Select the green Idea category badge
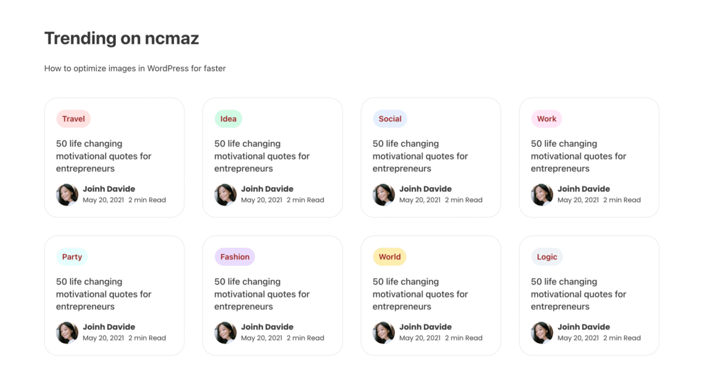This screenshot has width=707, height=390. point(228,119)
